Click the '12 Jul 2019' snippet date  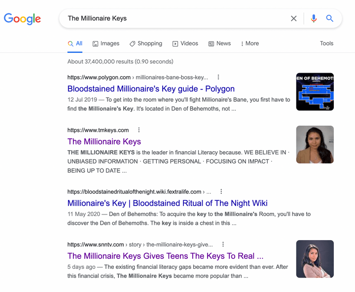[82, 100]
